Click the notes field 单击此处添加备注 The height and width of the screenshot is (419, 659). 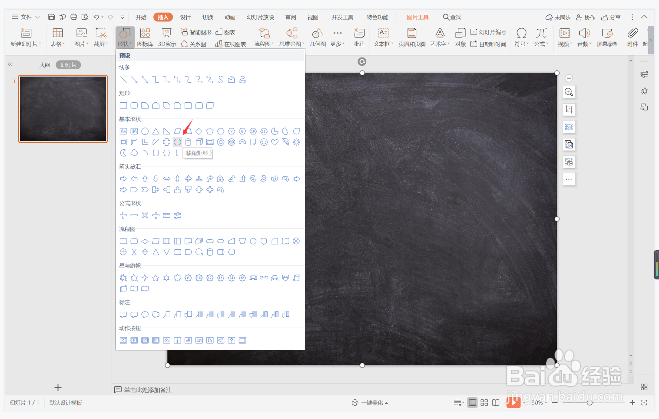tap(148, 390)
